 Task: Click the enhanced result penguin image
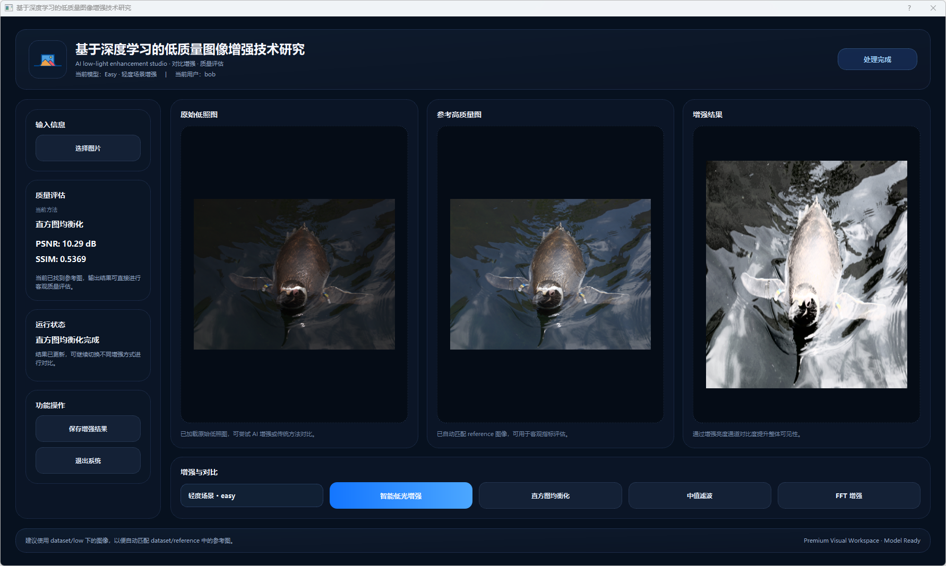click(x=806, y=274)
